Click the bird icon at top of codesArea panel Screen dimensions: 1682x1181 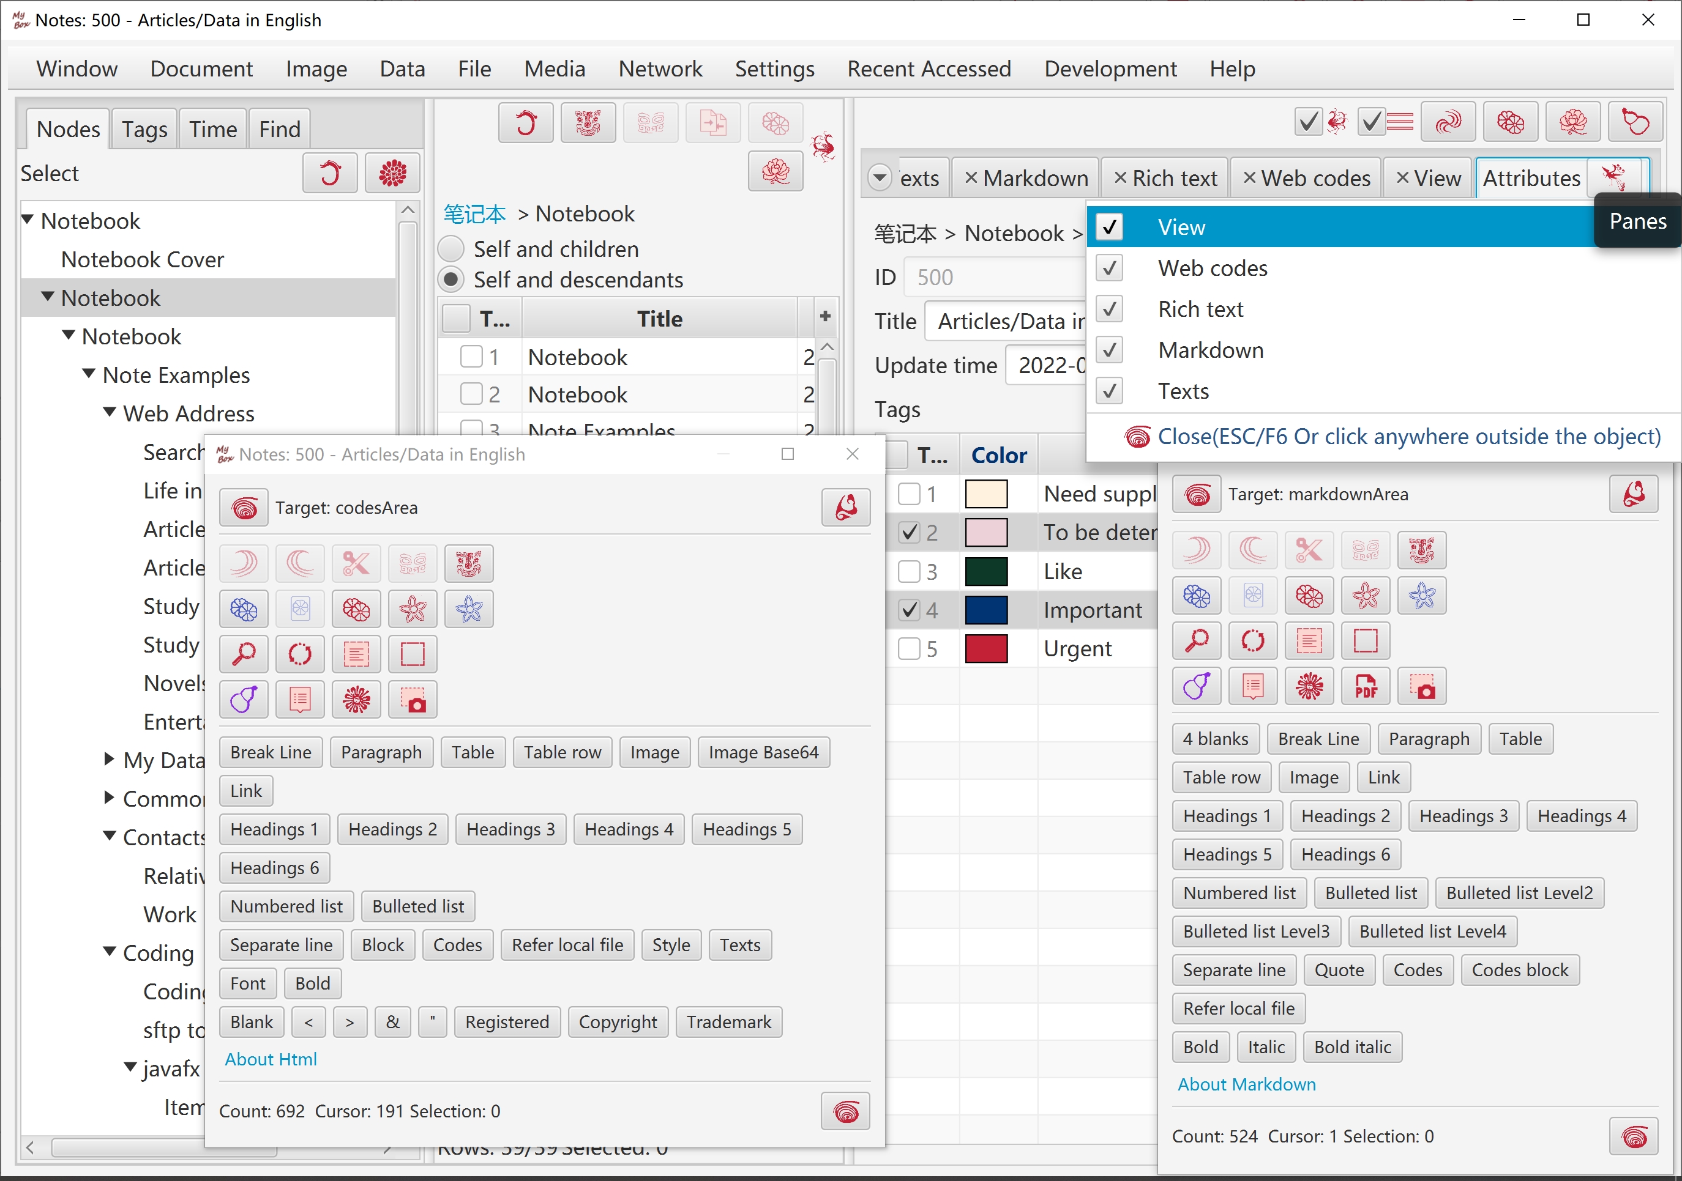[846, 508]
